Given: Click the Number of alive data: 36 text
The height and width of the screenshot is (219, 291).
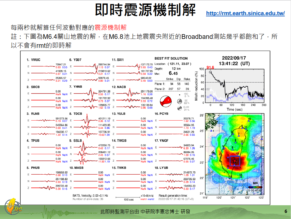Looking at the screenshot, I should coord(88,199).
